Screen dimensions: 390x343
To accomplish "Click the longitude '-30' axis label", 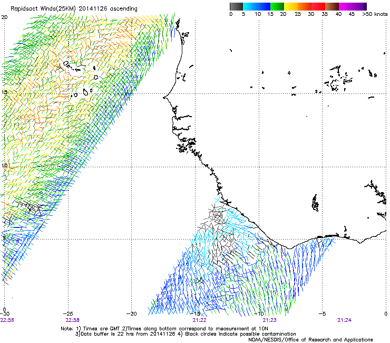I will 5,313.
